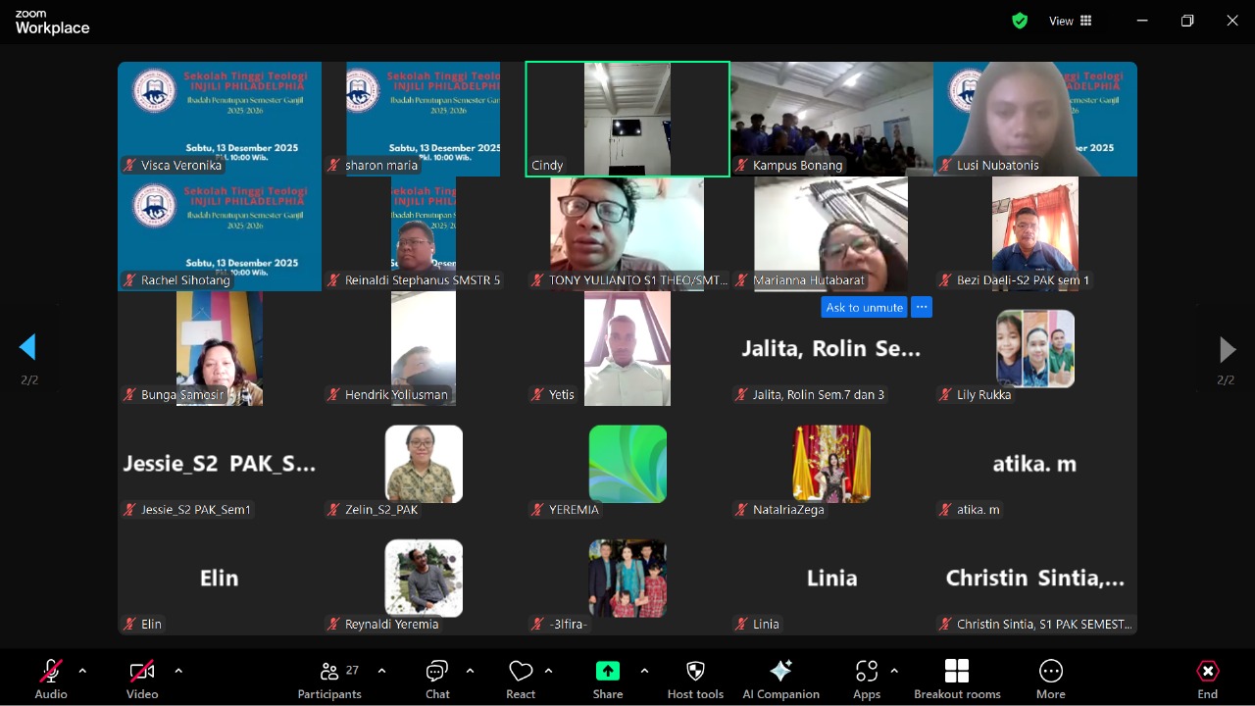Click green encryption shield icon
Viewport: 1255px width, 706px height.
pos(1020,21)
